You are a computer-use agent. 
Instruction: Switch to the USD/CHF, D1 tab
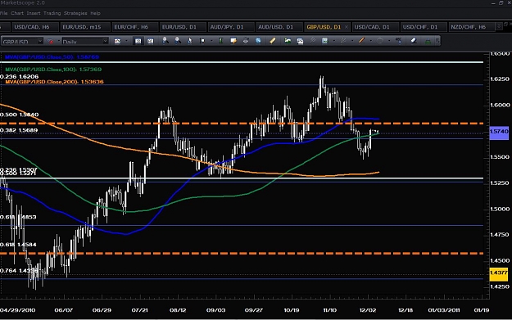click(423, 27)
